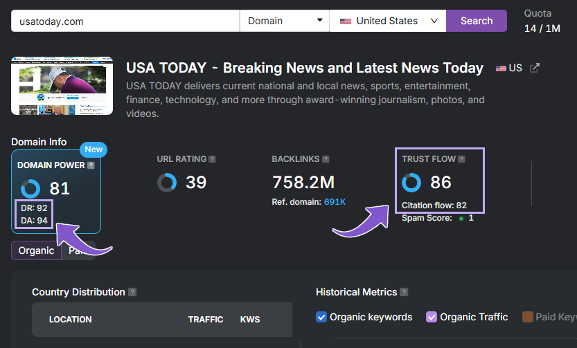Uncheck the Organic keywords checkbox
577x348 pixels.
tap(321, 317)
